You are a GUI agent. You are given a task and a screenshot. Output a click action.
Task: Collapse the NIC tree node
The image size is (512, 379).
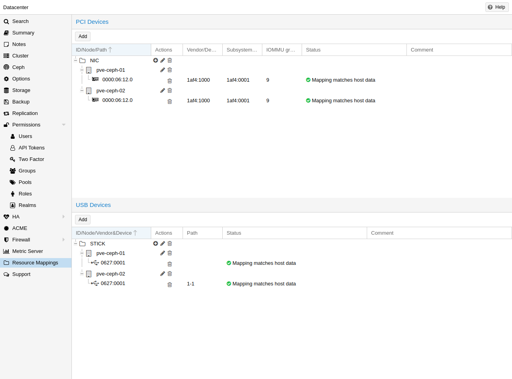(x=75, y=61)
